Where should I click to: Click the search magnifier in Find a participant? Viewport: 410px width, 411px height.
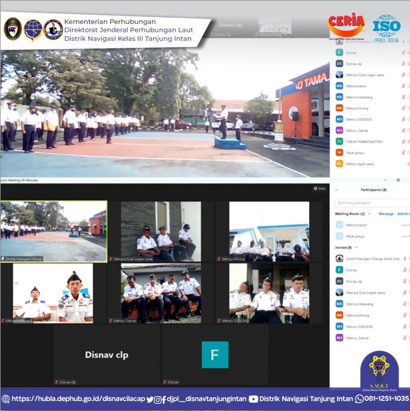coord(340,203)
